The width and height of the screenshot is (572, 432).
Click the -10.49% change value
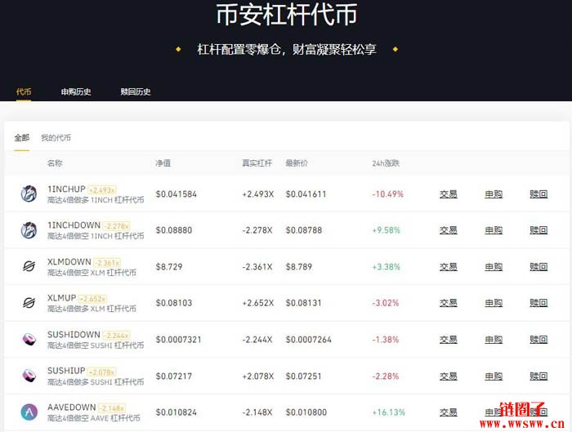click(388, 194)
